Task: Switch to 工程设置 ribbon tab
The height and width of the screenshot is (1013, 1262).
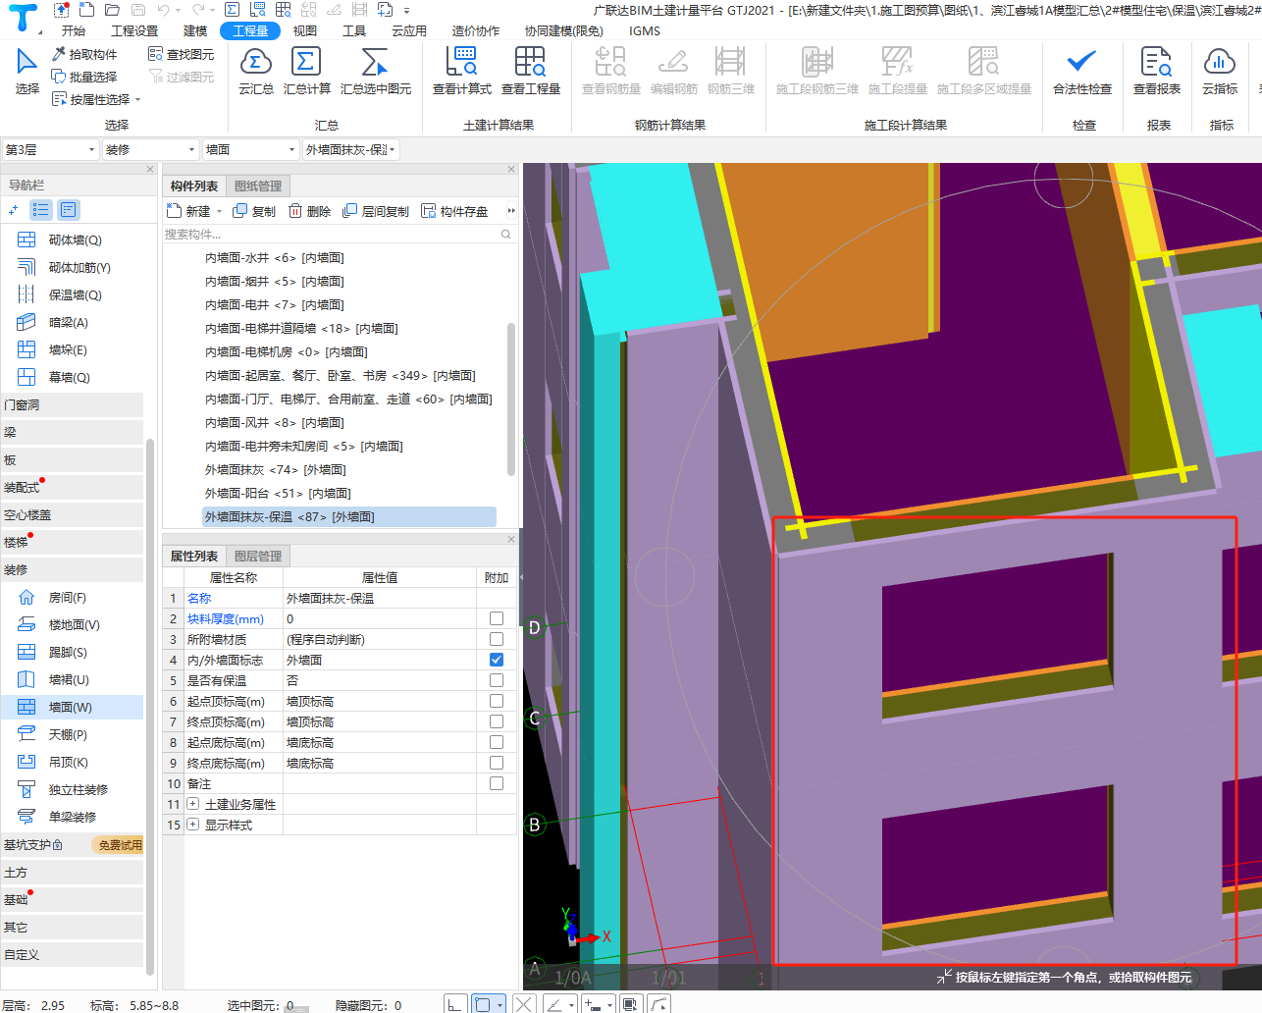Action: tap(134, 30)
